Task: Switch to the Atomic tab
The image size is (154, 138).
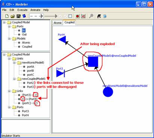Action: click(58, 23)
